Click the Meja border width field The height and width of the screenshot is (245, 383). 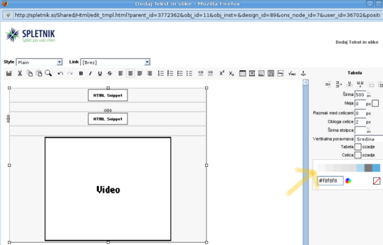coord(360,104)
